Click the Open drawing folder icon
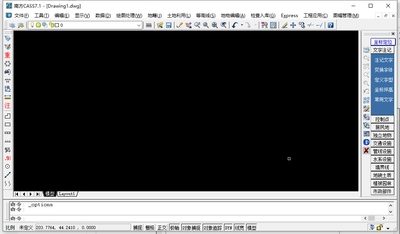 point(160,25)
